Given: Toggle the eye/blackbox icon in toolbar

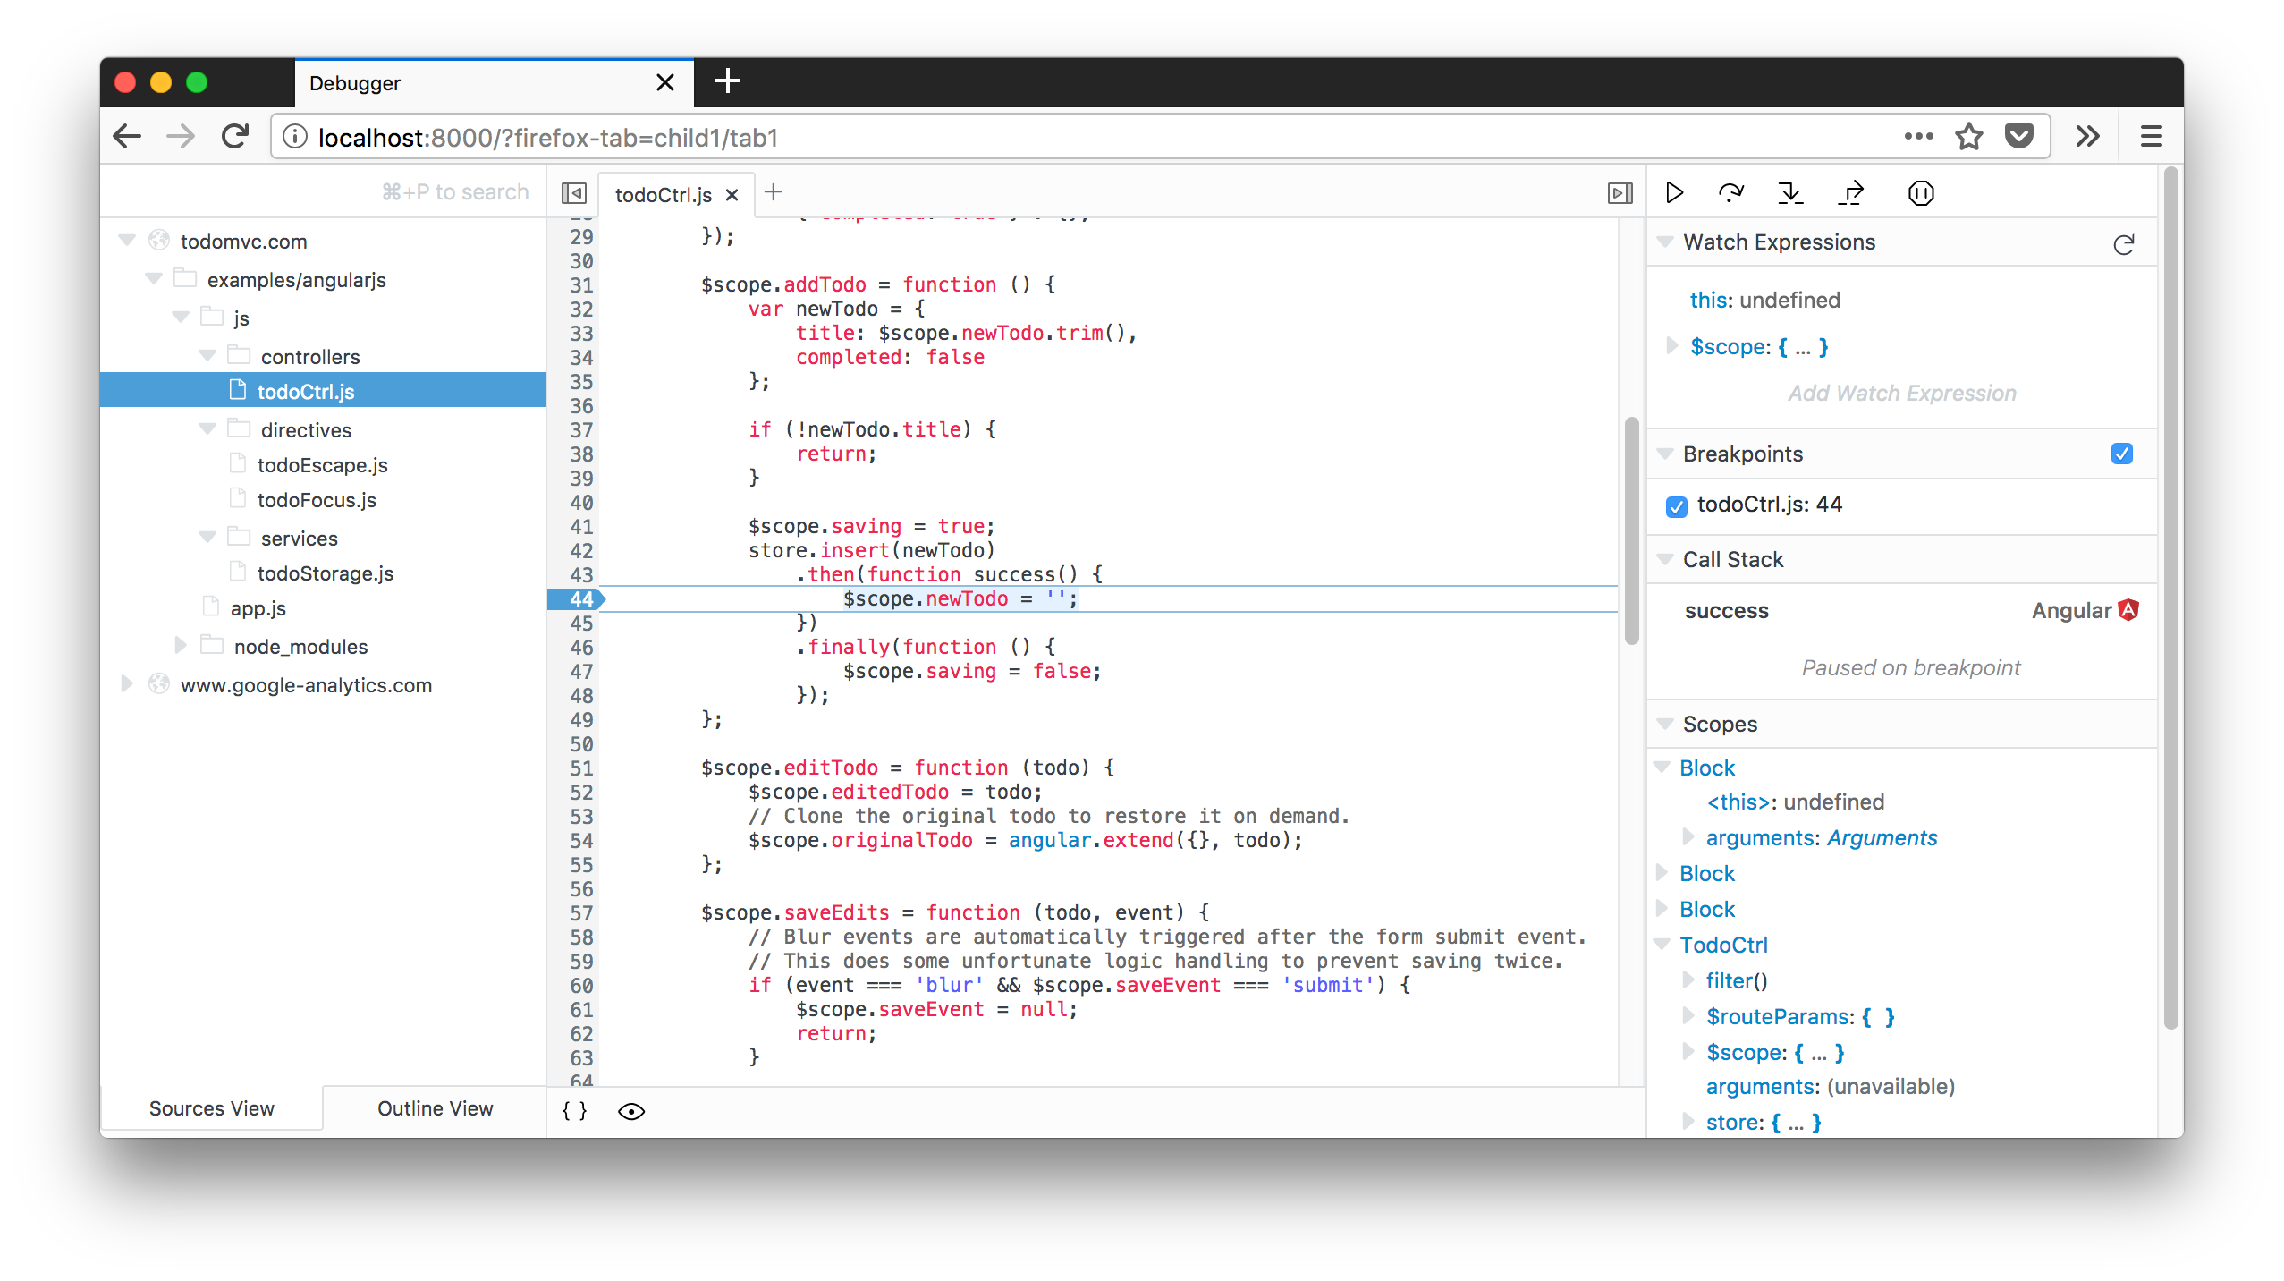Looking at the screenshot, I should 628,1111.
